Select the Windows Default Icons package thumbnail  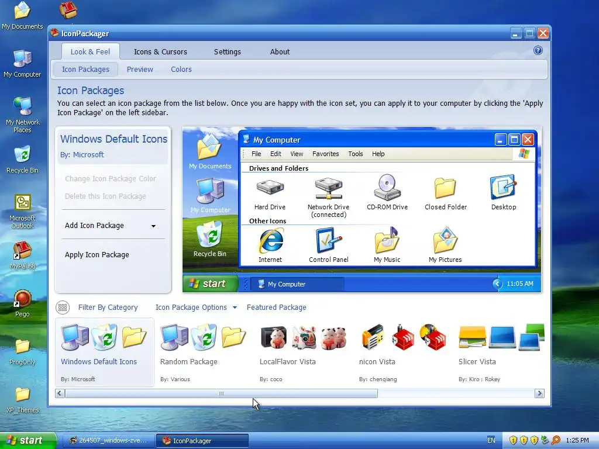click(x=104, y=353)
